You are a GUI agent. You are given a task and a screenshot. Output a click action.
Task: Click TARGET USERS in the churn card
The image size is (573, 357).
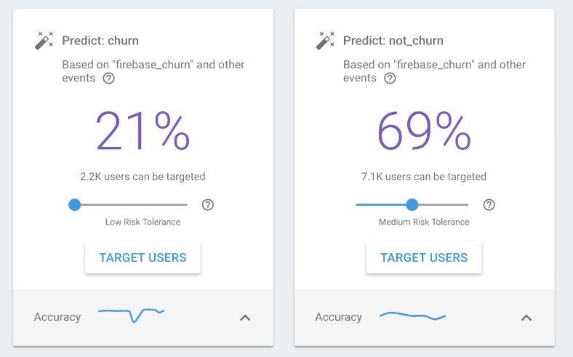click(x=143, y=257)
